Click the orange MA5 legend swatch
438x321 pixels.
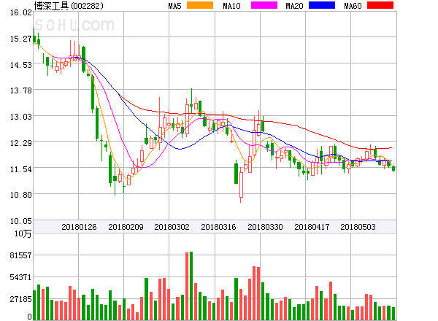(x=200, y=5)
